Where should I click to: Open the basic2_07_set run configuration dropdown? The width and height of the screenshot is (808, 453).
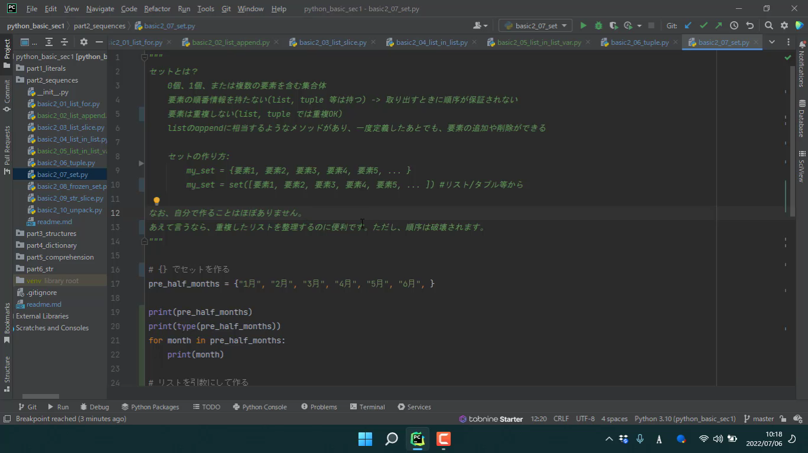tap(535, 25)
